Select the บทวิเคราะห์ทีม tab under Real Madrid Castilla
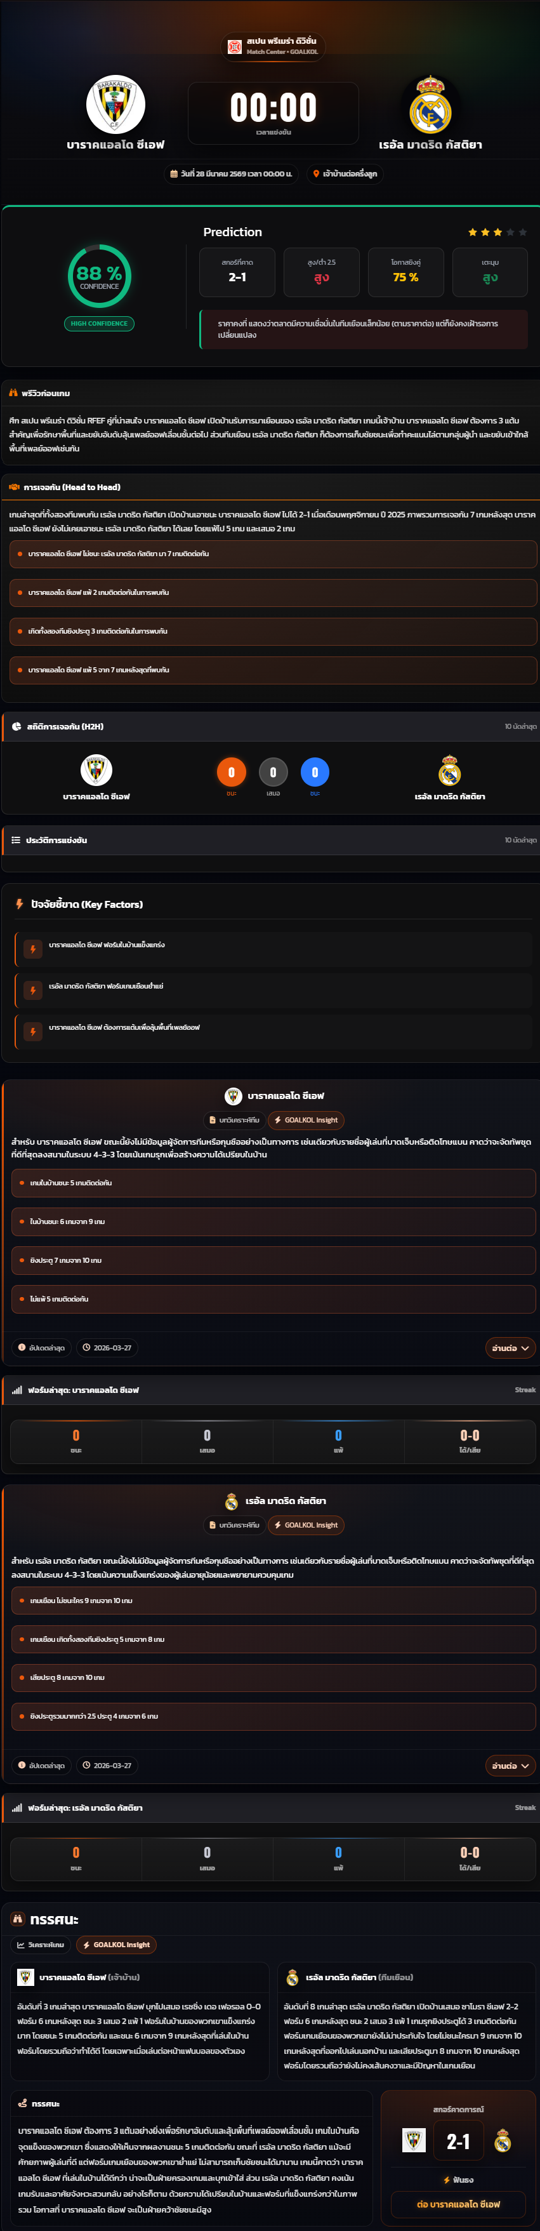540x2231 pixels. tap(234, 1525)
